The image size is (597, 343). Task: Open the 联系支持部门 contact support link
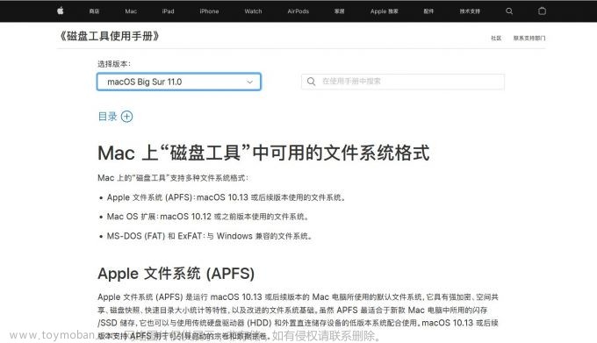coord(529,38)
